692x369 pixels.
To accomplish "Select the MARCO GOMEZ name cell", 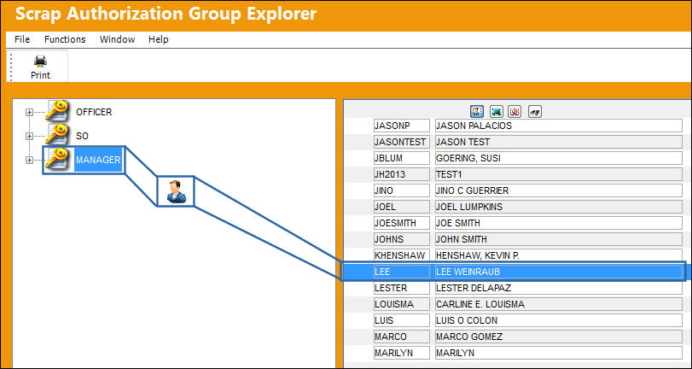I will [x=558, y=337].
